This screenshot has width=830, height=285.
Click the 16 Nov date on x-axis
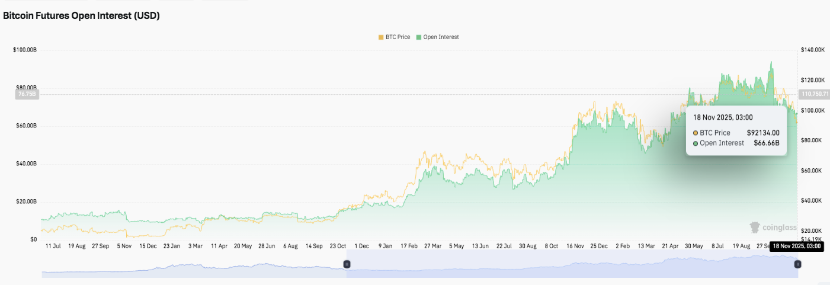576,245
